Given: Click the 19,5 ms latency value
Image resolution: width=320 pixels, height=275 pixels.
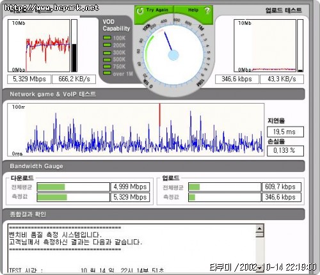Looking at the screenshot, I should (285, 132).
